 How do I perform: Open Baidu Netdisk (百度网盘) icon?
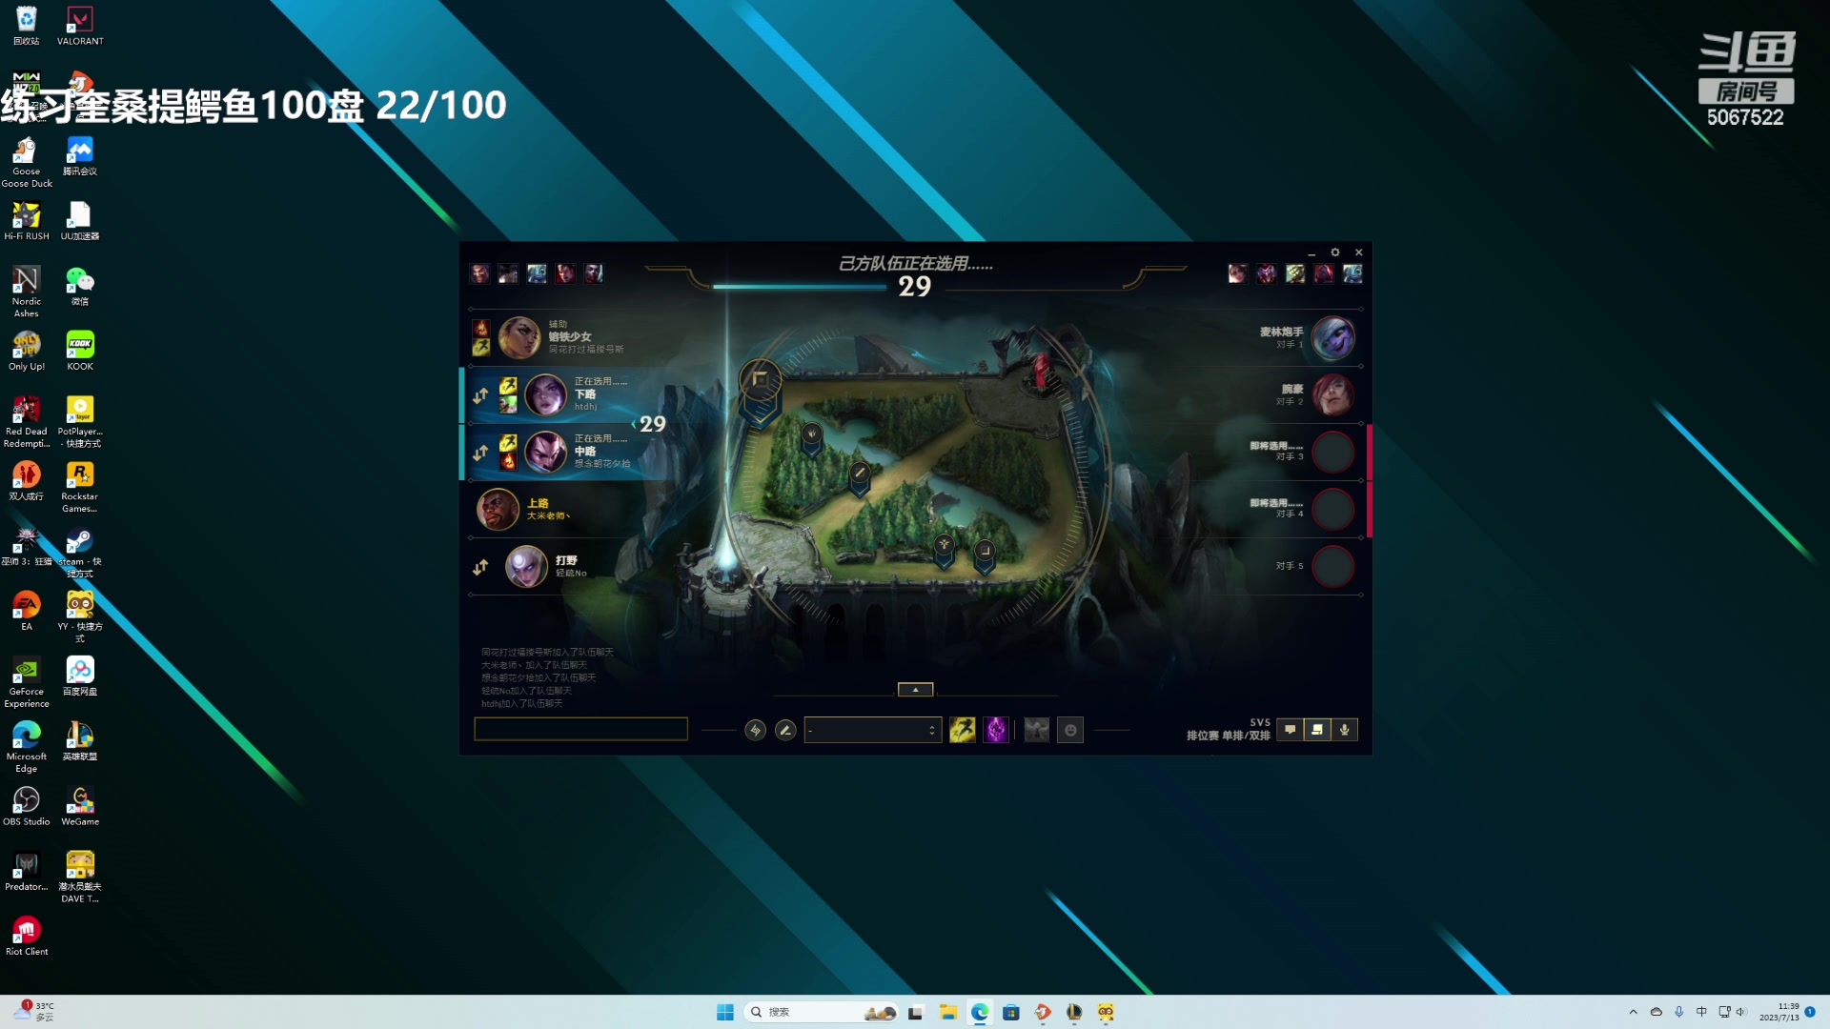(80, 676)
